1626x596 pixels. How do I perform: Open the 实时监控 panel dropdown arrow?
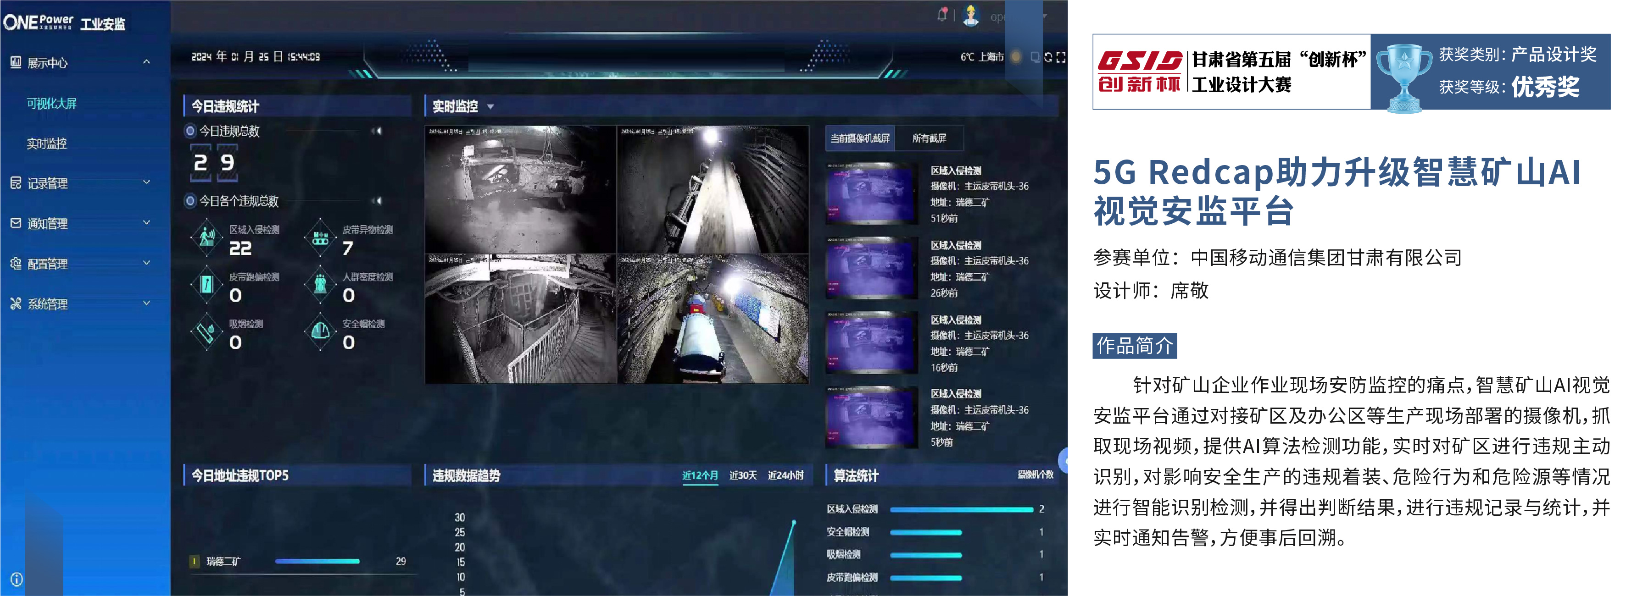click(x=490, y=107)
